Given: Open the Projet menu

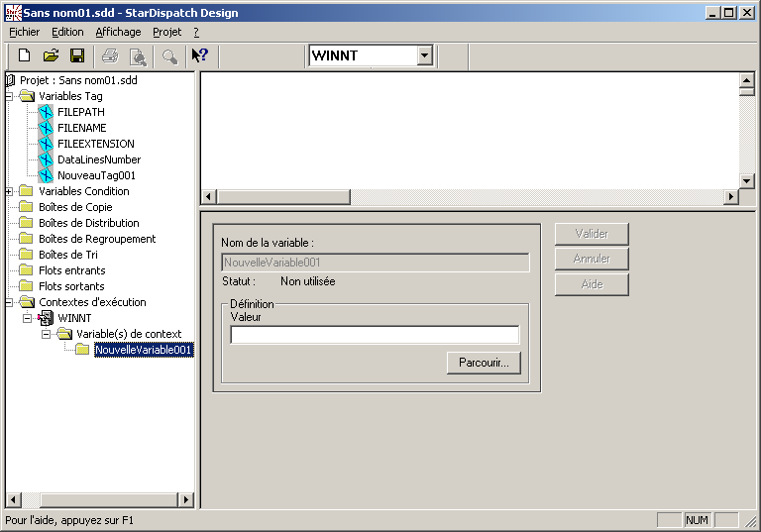Looking at the screenshot, I should 166,32.
